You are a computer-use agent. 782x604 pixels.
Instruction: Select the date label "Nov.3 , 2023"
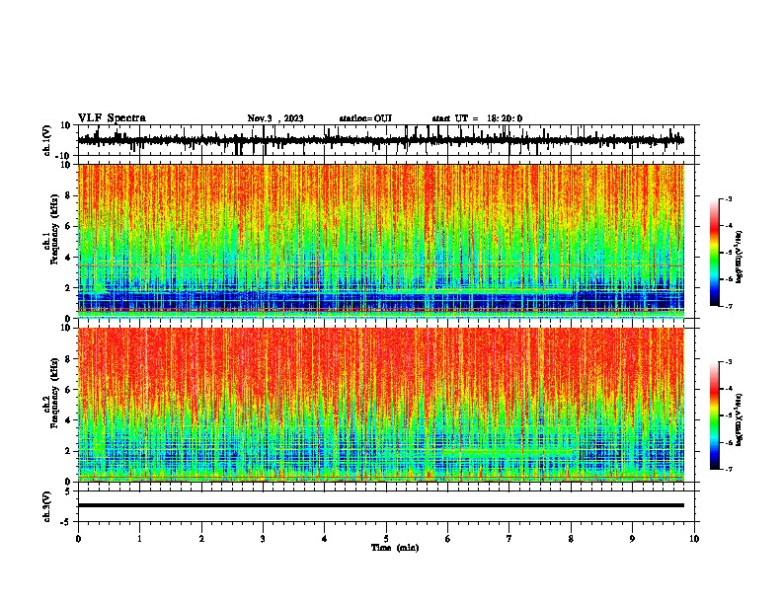coord(275,118)
